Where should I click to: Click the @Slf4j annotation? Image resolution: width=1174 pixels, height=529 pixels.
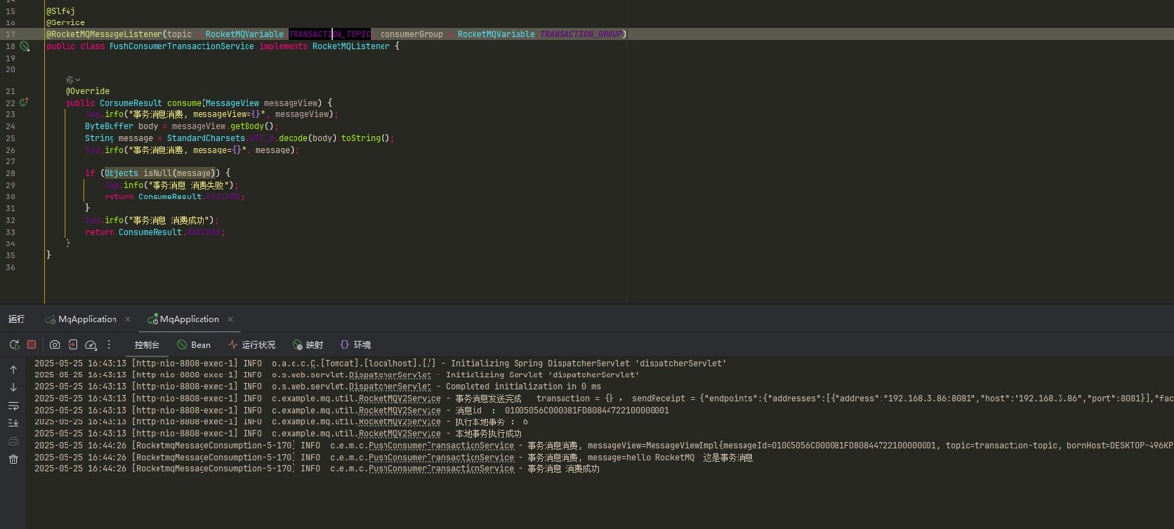[59, 11]
